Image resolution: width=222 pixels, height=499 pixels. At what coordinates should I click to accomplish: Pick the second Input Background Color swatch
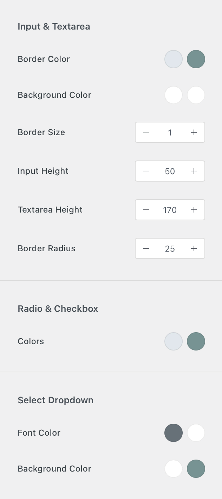pyautogui.click(x=196, y=95)
